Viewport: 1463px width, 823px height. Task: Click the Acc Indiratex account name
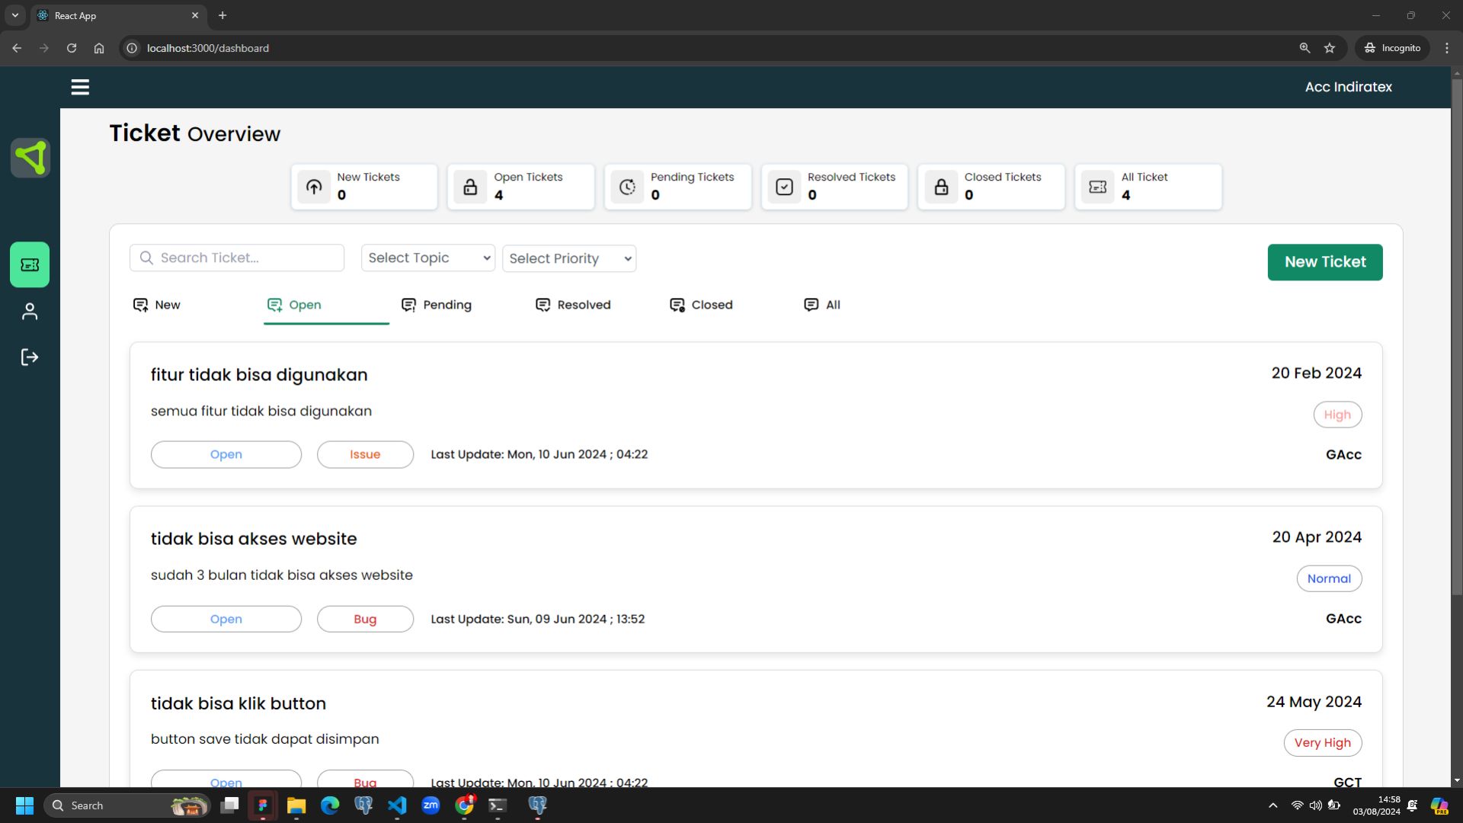[1348, 87]
